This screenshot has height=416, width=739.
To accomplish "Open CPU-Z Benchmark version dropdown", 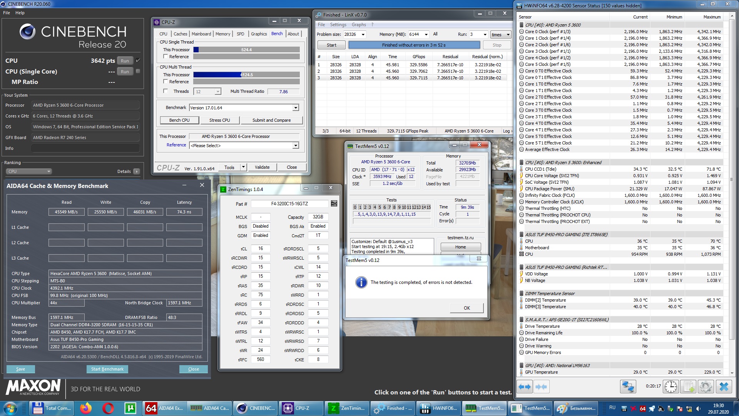I will (295, 108).
